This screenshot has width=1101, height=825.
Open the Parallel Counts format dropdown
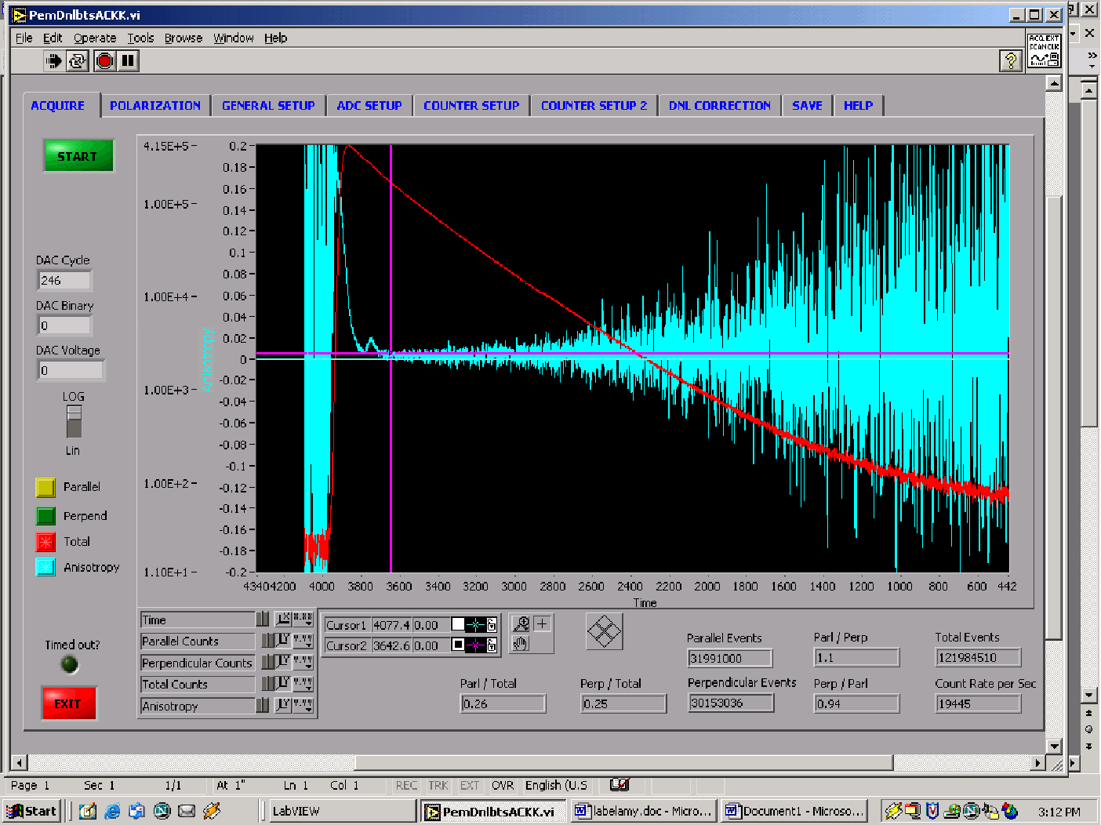pyautogui.click(x=303, y=640)
